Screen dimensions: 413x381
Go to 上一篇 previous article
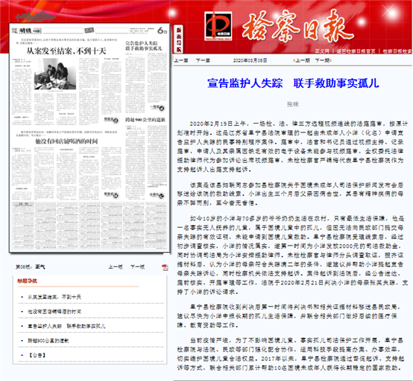pyautogui.click(x=180, y=60)
